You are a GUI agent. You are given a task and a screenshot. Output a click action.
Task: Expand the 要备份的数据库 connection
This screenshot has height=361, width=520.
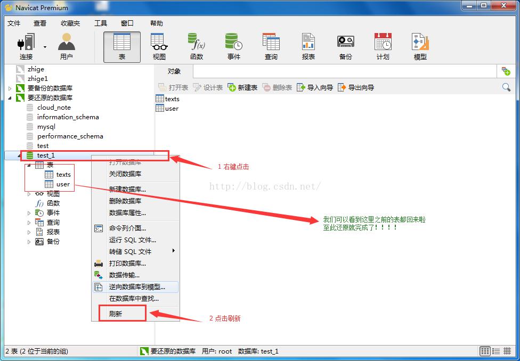point(10,88)
